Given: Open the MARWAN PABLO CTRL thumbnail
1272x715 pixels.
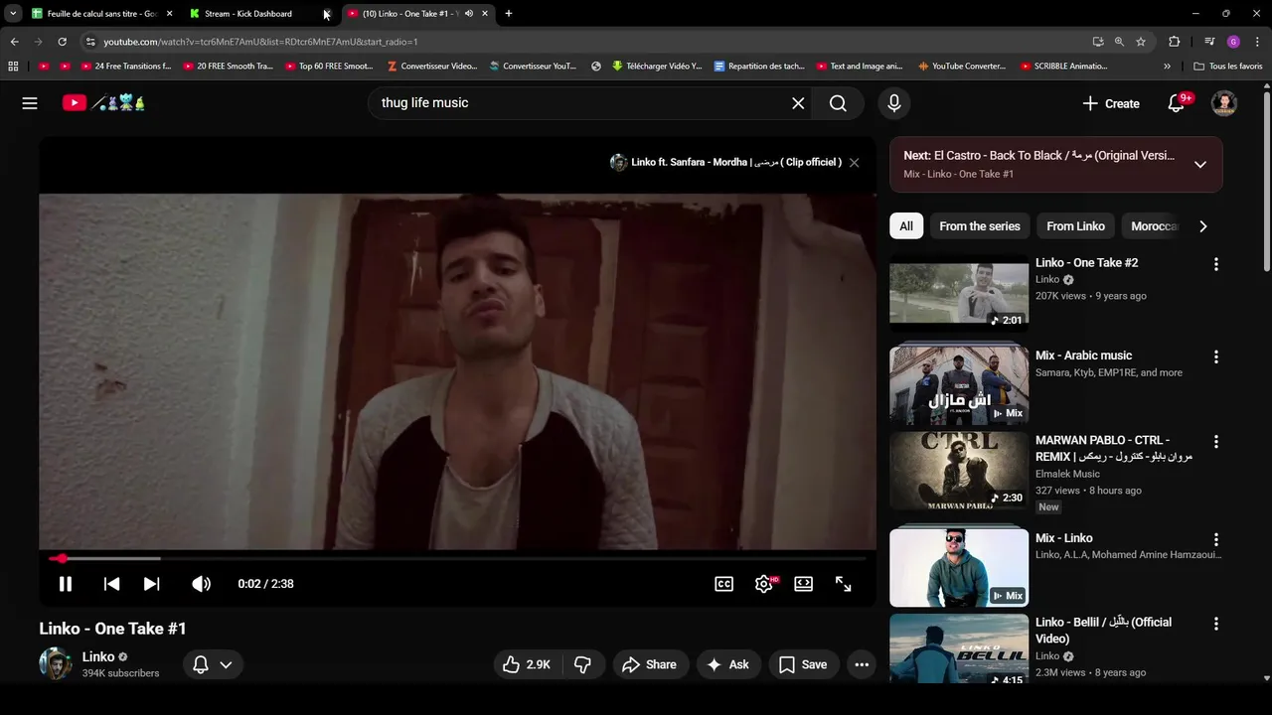Looking at the screenshot, I should (x=959, y=470).
